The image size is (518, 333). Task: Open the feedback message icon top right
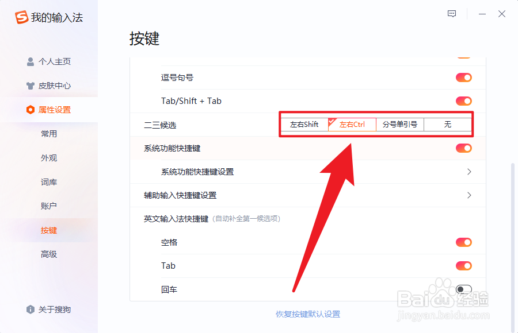[451, 14]
